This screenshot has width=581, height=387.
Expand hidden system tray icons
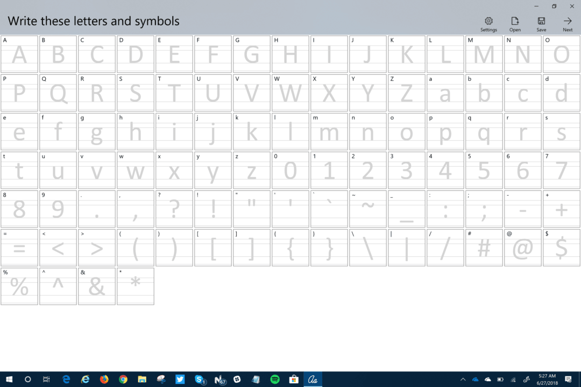tap(463, 379)
